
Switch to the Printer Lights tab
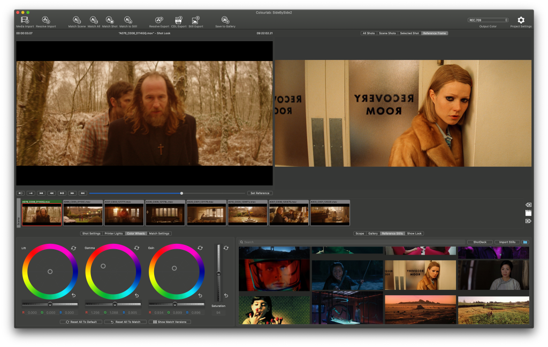[x=114, y=234]
